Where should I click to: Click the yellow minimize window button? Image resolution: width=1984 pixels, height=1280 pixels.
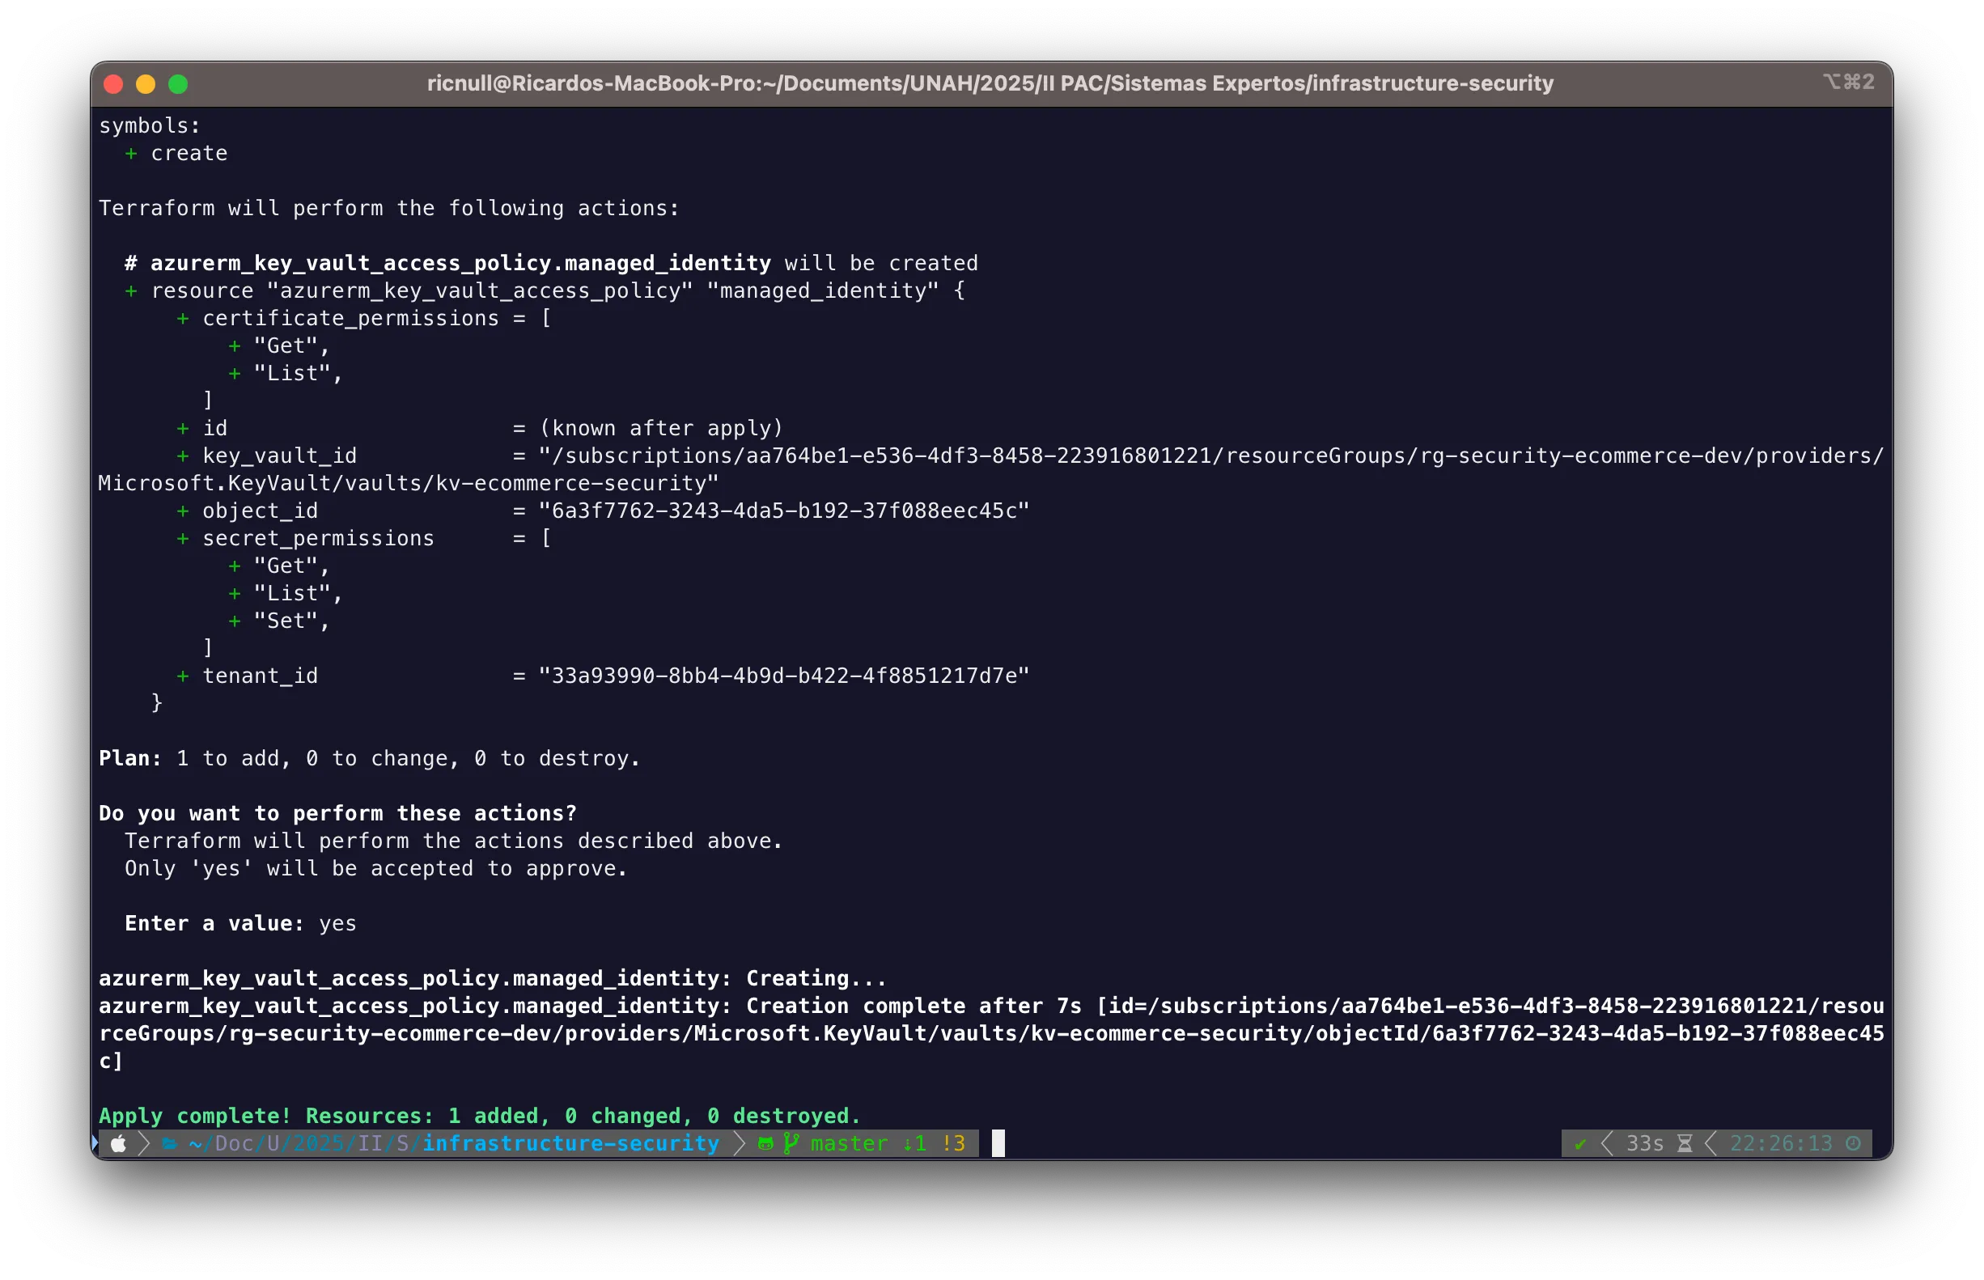(x=146, y=84)
